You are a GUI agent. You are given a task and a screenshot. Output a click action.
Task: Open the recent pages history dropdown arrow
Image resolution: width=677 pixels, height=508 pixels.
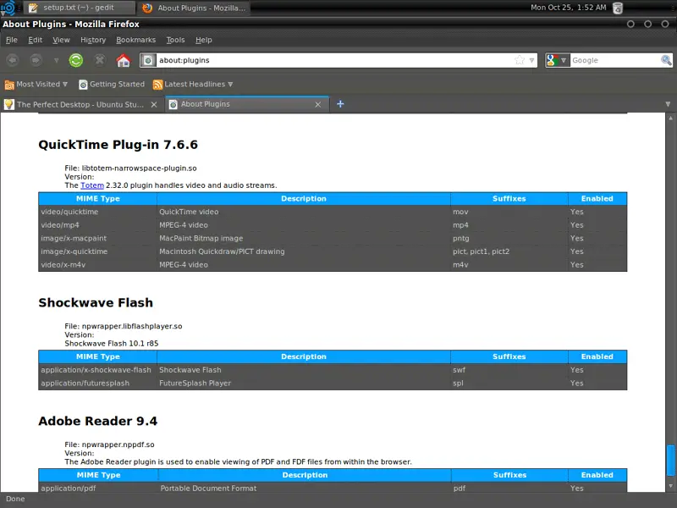(x=56, y=60)
